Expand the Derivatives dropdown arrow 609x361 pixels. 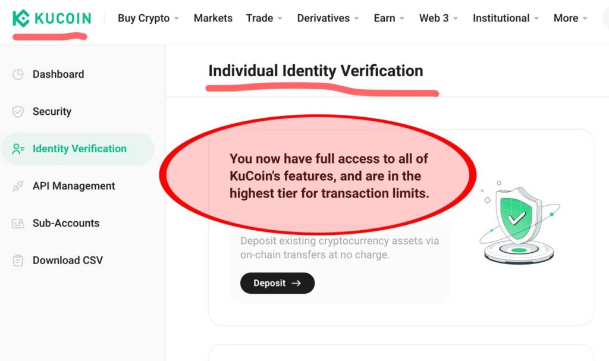[x=356, y=18]
